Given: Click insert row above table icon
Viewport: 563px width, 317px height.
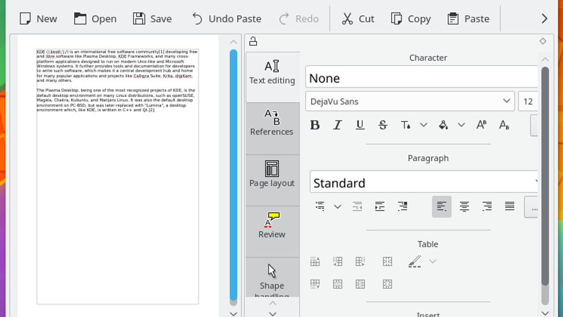Looking at the screenshot, I should (315, 261).
